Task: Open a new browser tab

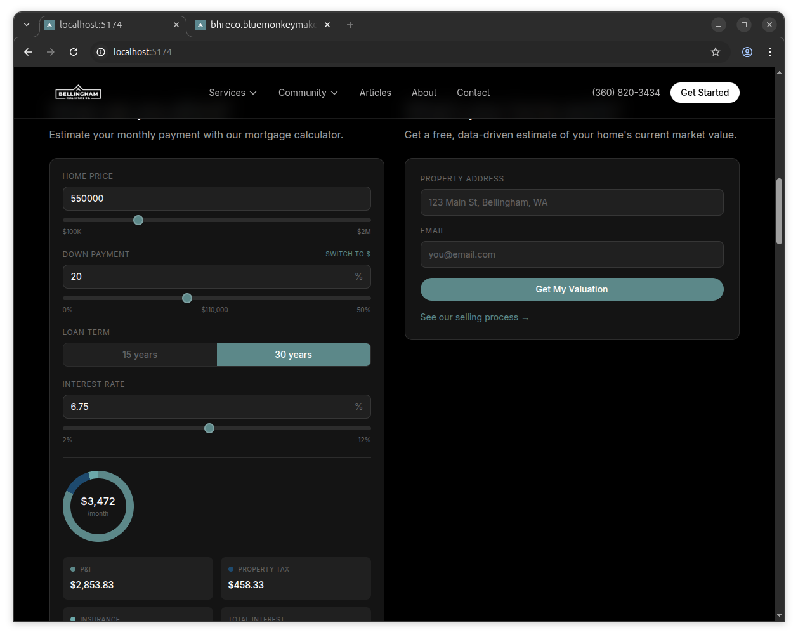Action: pyautogui.click(x=350, y=25)
